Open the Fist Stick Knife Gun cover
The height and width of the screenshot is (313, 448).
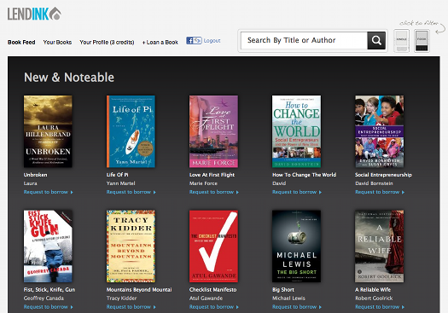tap(48, 246)
